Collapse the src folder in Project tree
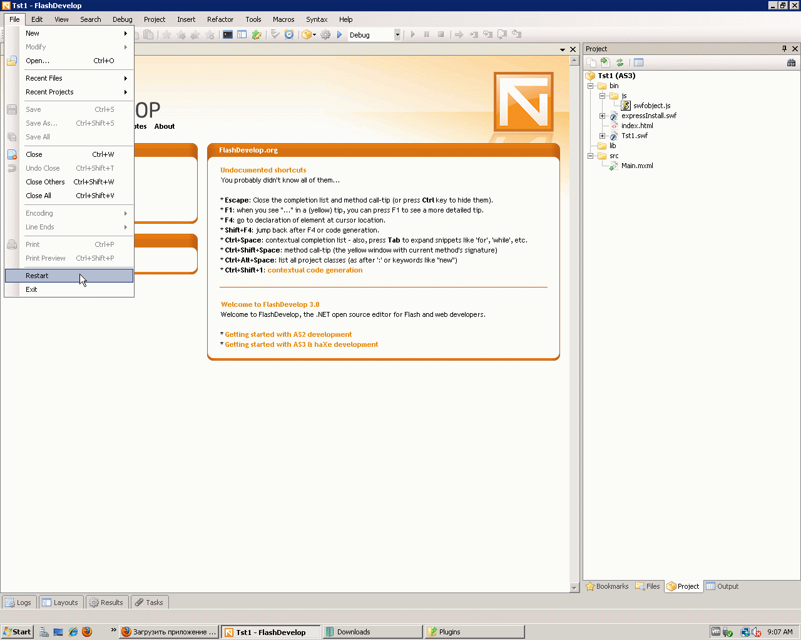The height and width of the screenshot is (640, 801). point(590,156)
